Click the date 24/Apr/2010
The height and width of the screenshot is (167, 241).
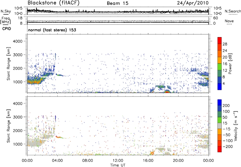(193, 3)
